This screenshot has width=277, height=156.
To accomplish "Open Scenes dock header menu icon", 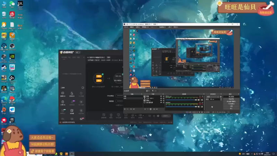I will (x=142, y=94).
